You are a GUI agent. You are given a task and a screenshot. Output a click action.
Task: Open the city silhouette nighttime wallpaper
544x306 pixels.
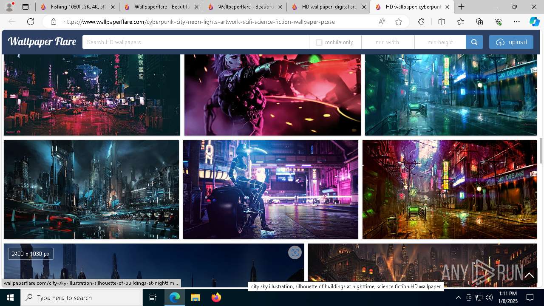[x=154, y=265]
